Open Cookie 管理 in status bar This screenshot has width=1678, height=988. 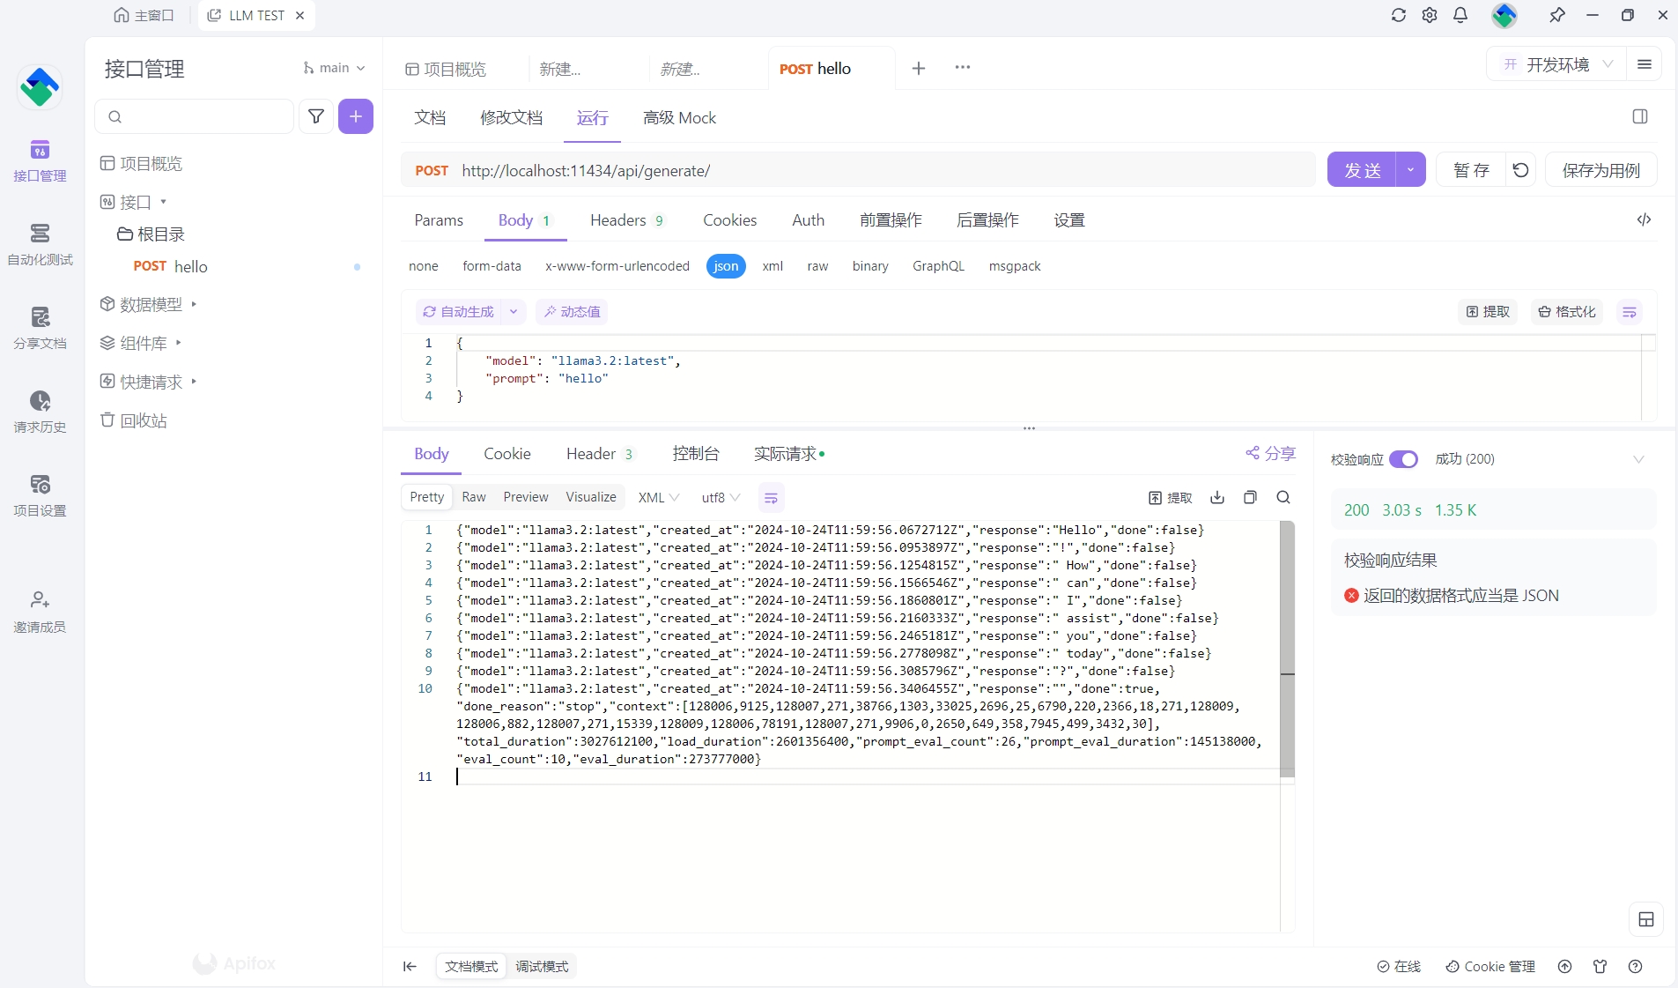(x=1490, y=967)
